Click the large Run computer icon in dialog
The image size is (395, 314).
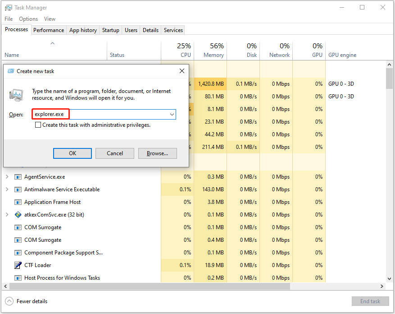click(16, 95)
